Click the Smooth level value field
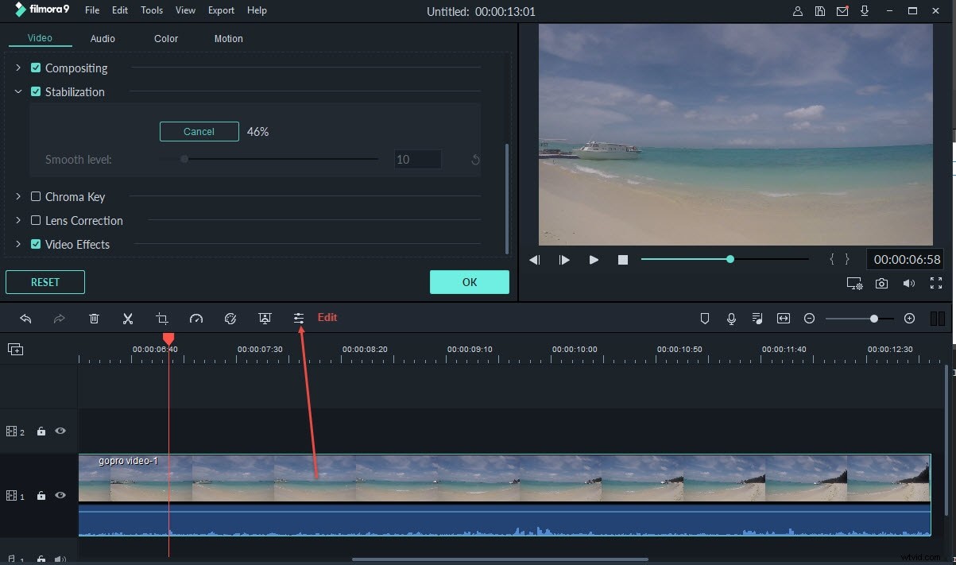Viewport: 956px width, 565px height. pos(417,159)
